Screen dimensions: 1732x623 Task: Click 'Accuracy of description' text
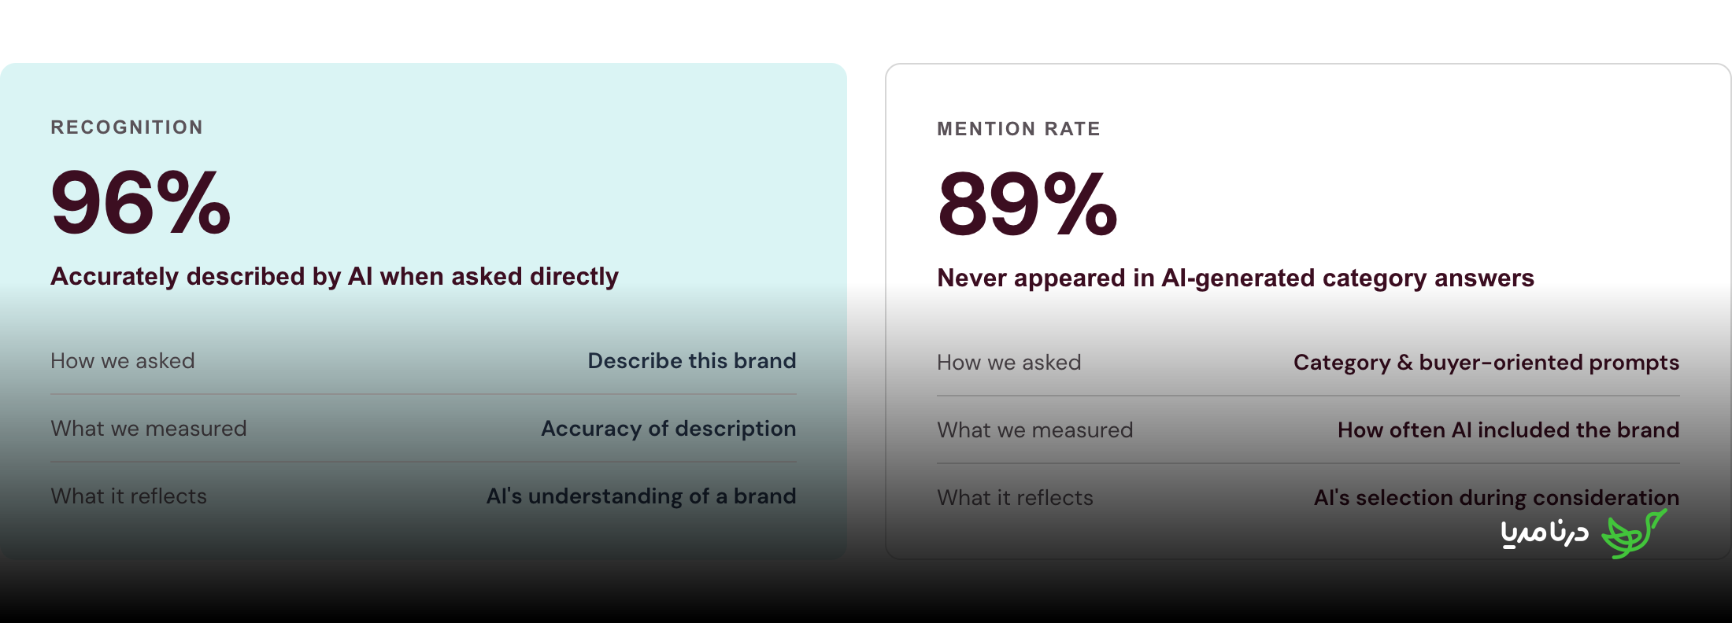coord(668,429)
